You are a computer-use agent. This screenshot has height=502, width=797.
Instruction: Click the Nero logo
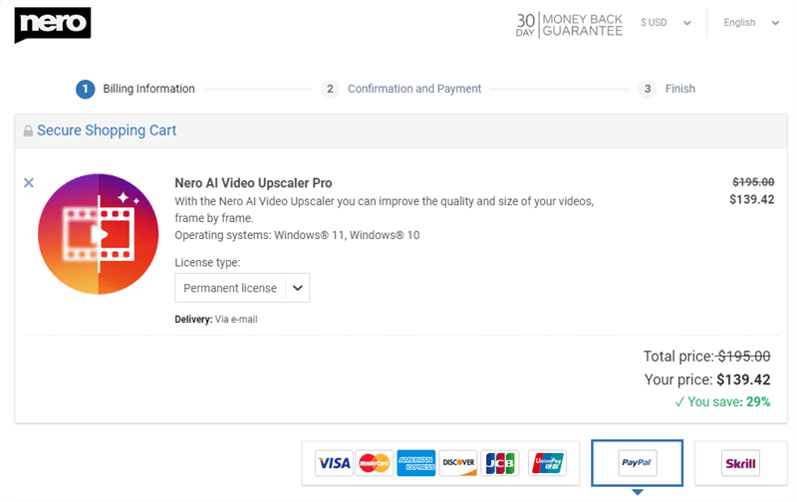coord(53,24)
